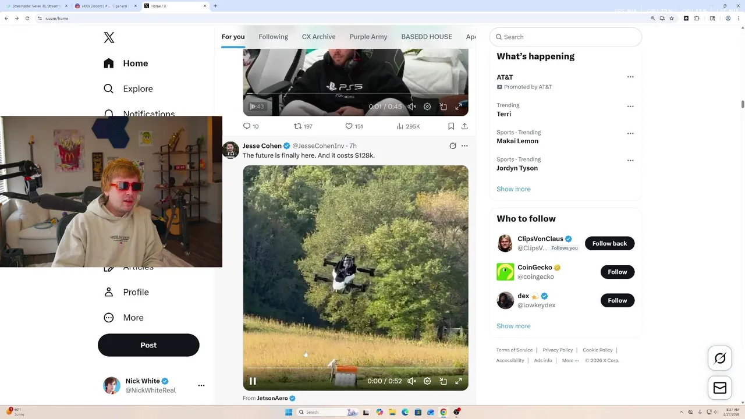
Task: Like the post with 151 likes
Action: point(354,126)
